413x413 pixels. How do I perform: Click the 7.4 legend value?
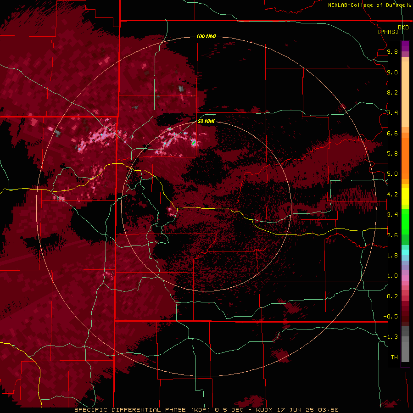pos(392,113)
